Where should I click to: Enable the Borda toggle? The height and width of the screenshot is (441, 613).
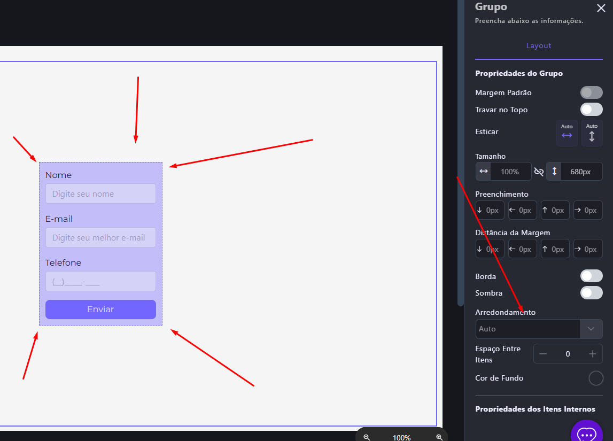point(591,276)
